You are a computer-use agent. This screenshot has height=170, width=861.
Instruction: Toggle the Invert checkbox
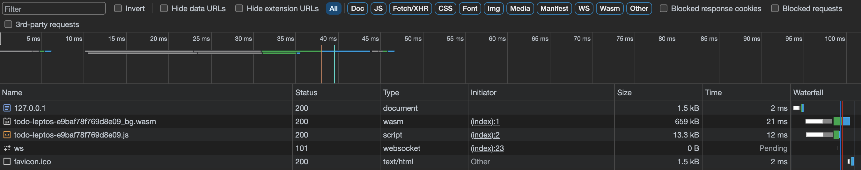pos(118,8)
